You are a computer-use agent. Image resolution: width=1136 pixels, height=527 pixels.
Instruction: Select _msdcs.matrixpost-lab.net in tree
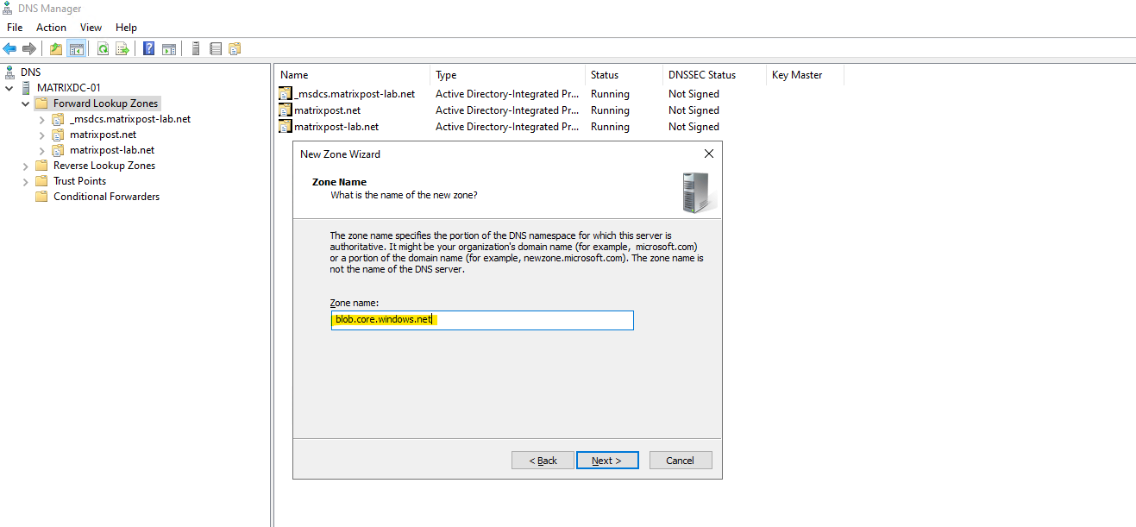[130, 119]
